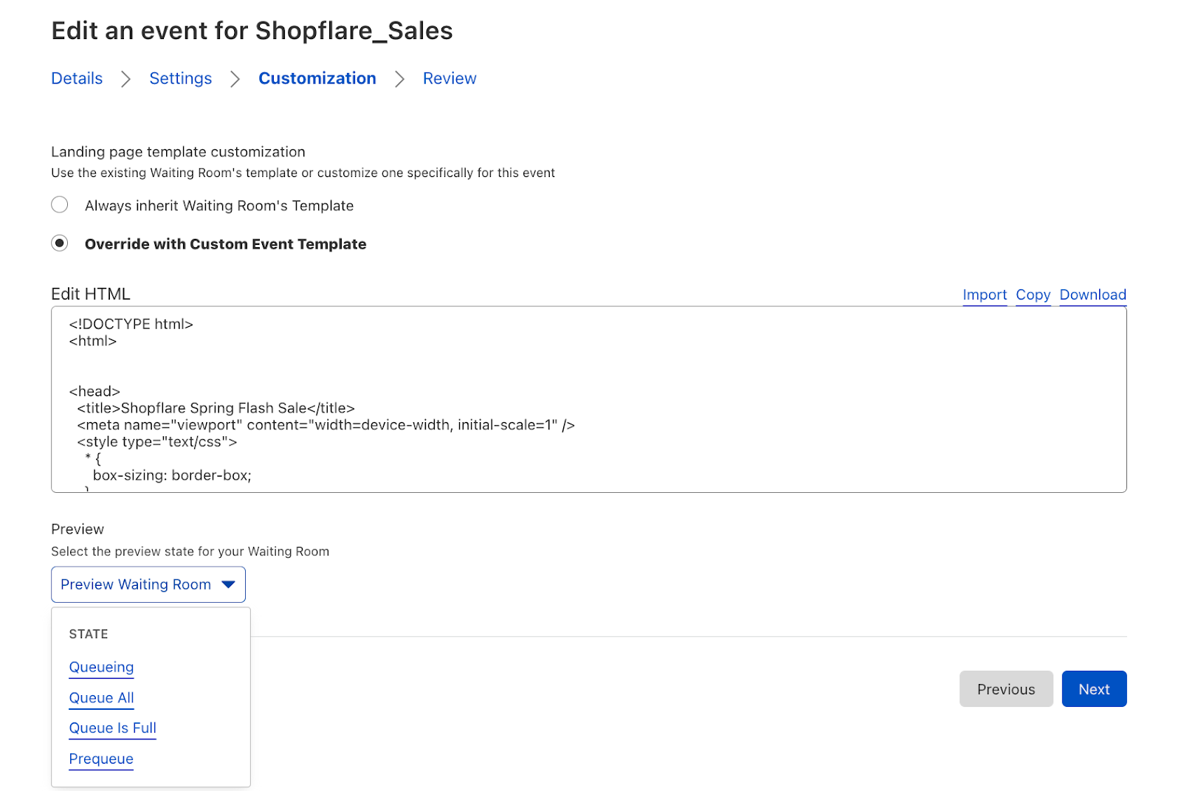1181x791 pixels.
Task: Click the chevron between Settings and Customization
Action: (235, 79)
